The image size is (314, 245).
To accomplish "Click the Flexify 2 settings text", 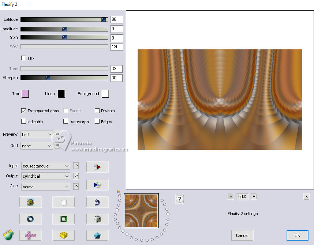I will [x=243, y=214].
